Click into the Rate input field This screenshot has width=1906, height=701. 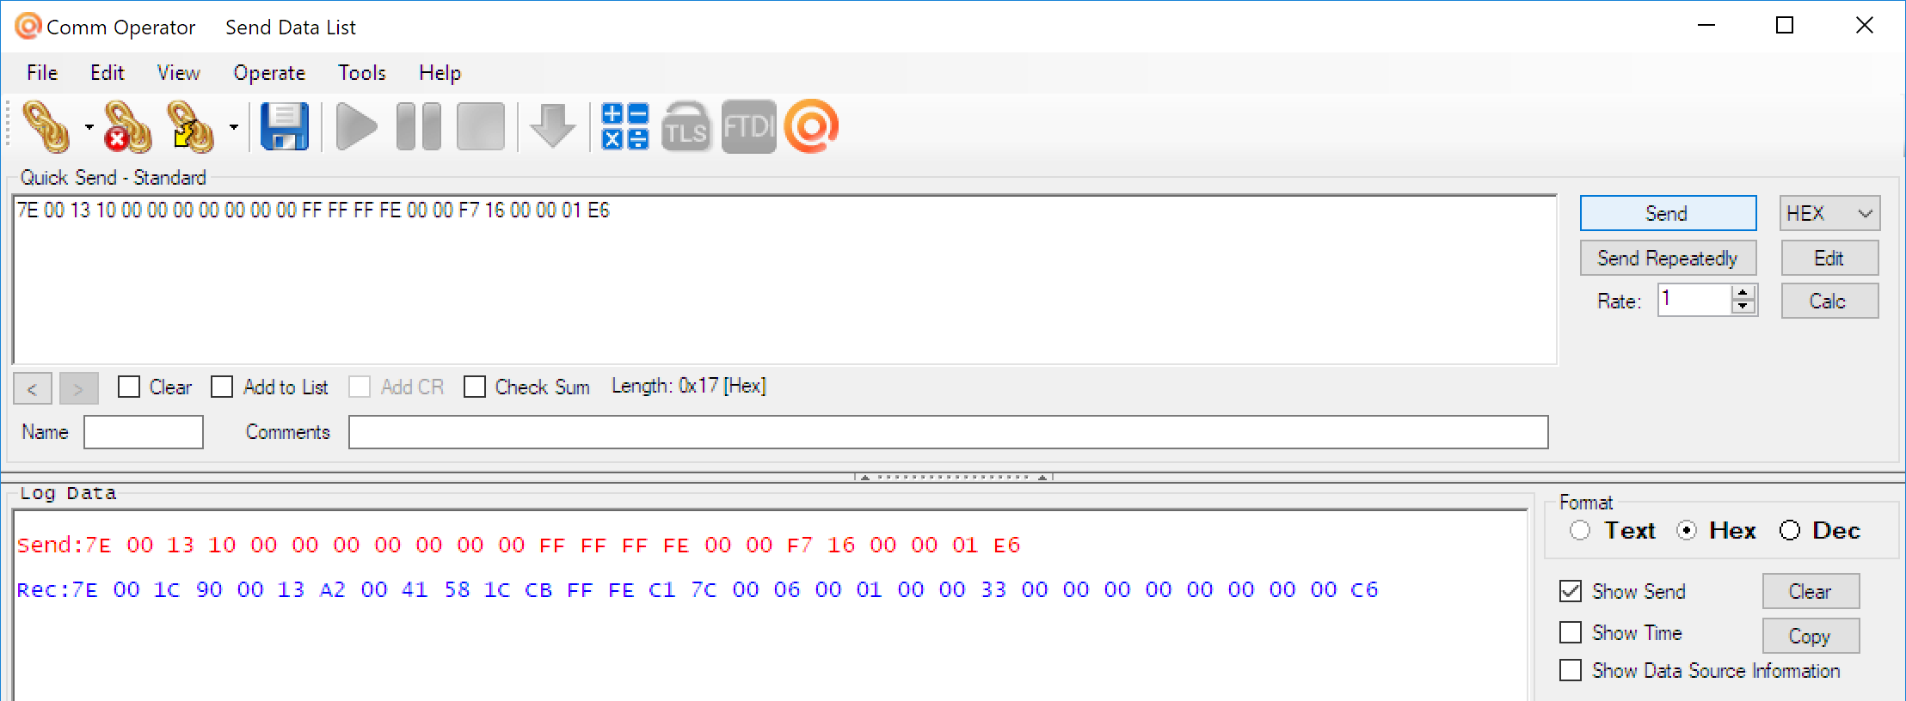(1694, 300)
